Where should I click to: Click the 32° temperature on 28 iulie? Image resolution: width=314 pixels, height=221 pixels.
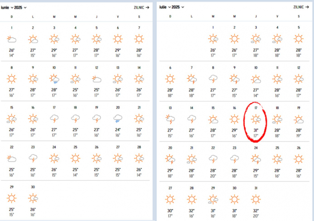(x=192, y=210)
